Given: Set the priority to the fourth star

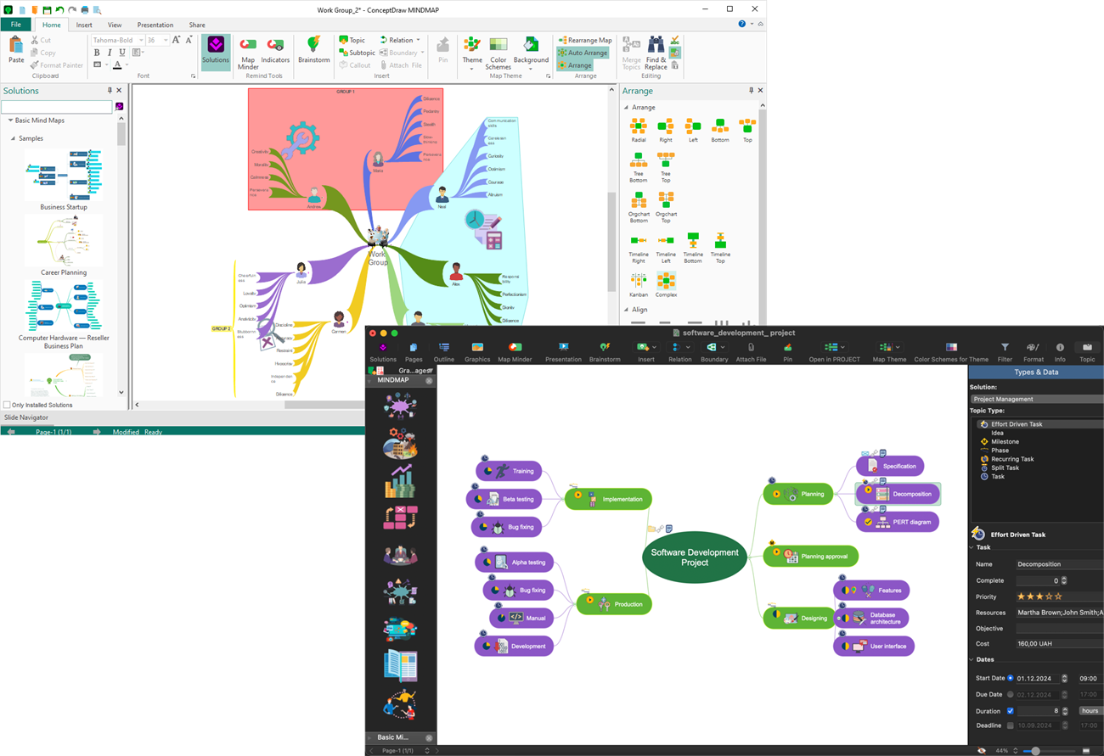Looking at the screenshot, I should coord(1050,596).
